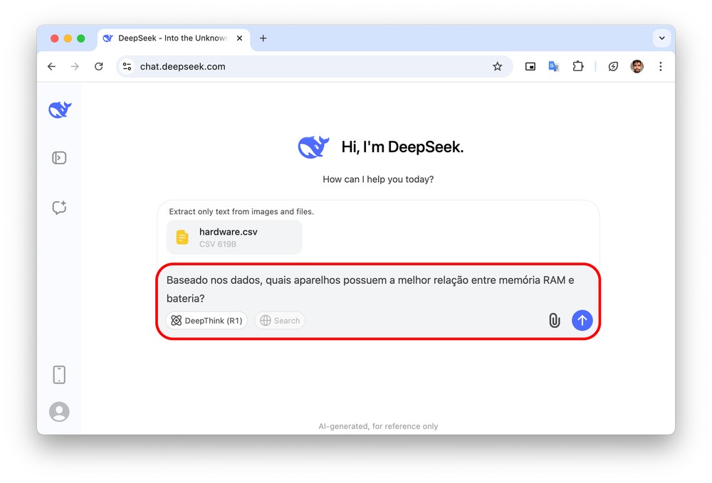Viewport: 712px width, 483px height.
Task: Open a new browser tab
Action: click(263, 38)
